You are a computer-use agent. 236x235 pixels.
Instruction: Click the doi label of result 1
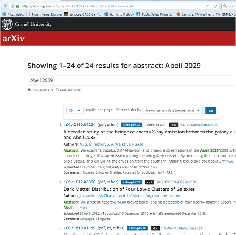[174, 125]
